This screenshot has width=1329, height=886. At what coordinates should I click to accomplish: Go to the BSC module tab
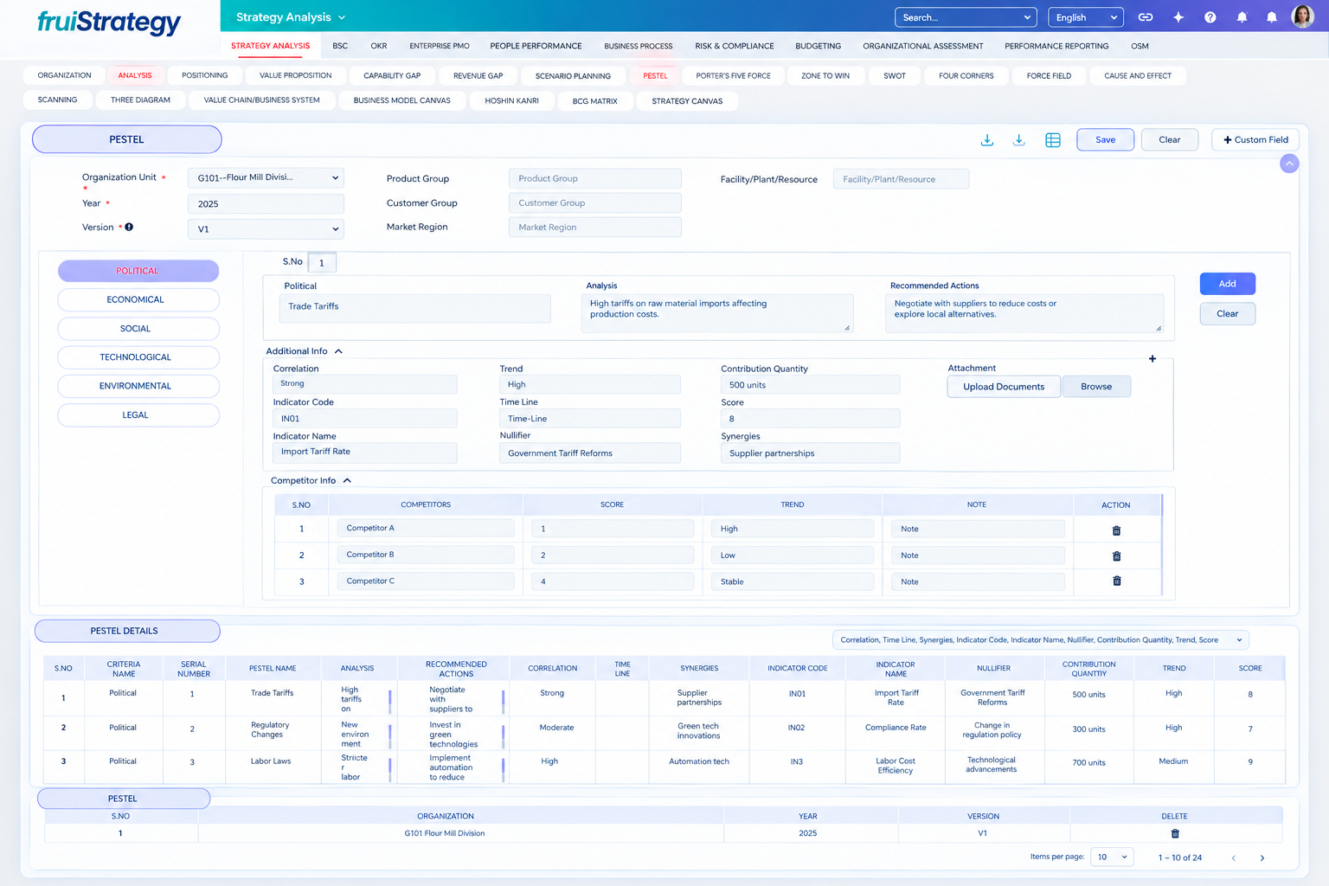[340, 46]
